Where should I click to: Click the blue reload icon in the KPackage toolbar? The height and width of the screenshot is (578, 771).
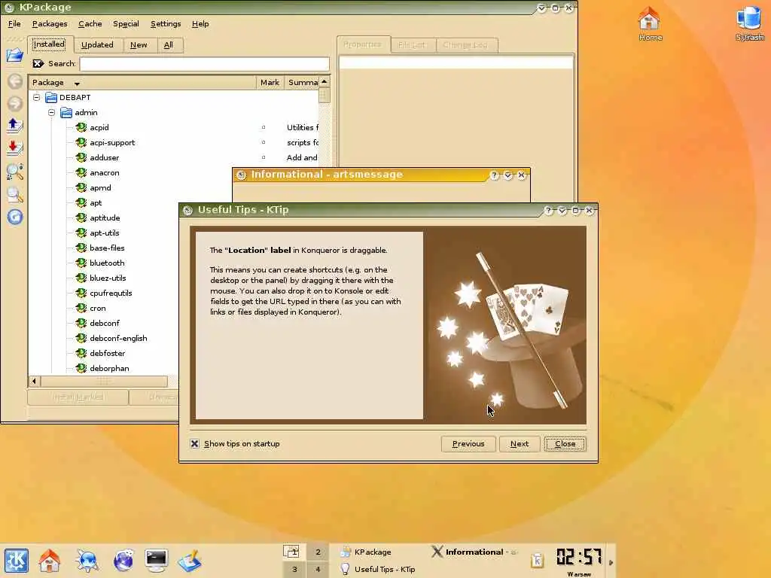pyautogui.click(x=15, y=217)
